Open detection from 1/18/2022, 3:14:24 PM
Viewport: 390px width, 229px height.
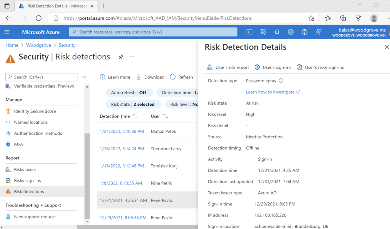click(x=122, y=149)
